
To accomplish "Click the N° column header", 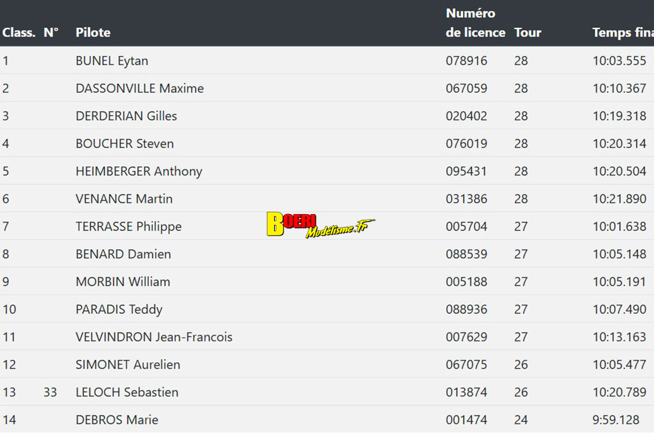I will pyautogui.click(x=51, y=32).
